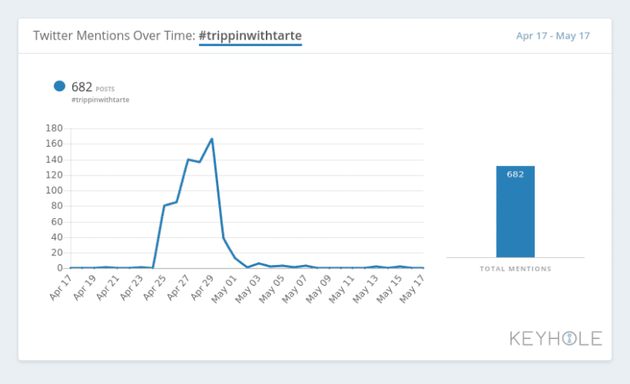Click the TOTAL MENTIONS caption under the bar
Viewport: 630px width, 384px height.
(515, 269)
